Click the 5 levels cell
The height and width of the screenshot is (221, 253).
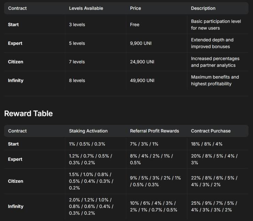tap(77, 43)
